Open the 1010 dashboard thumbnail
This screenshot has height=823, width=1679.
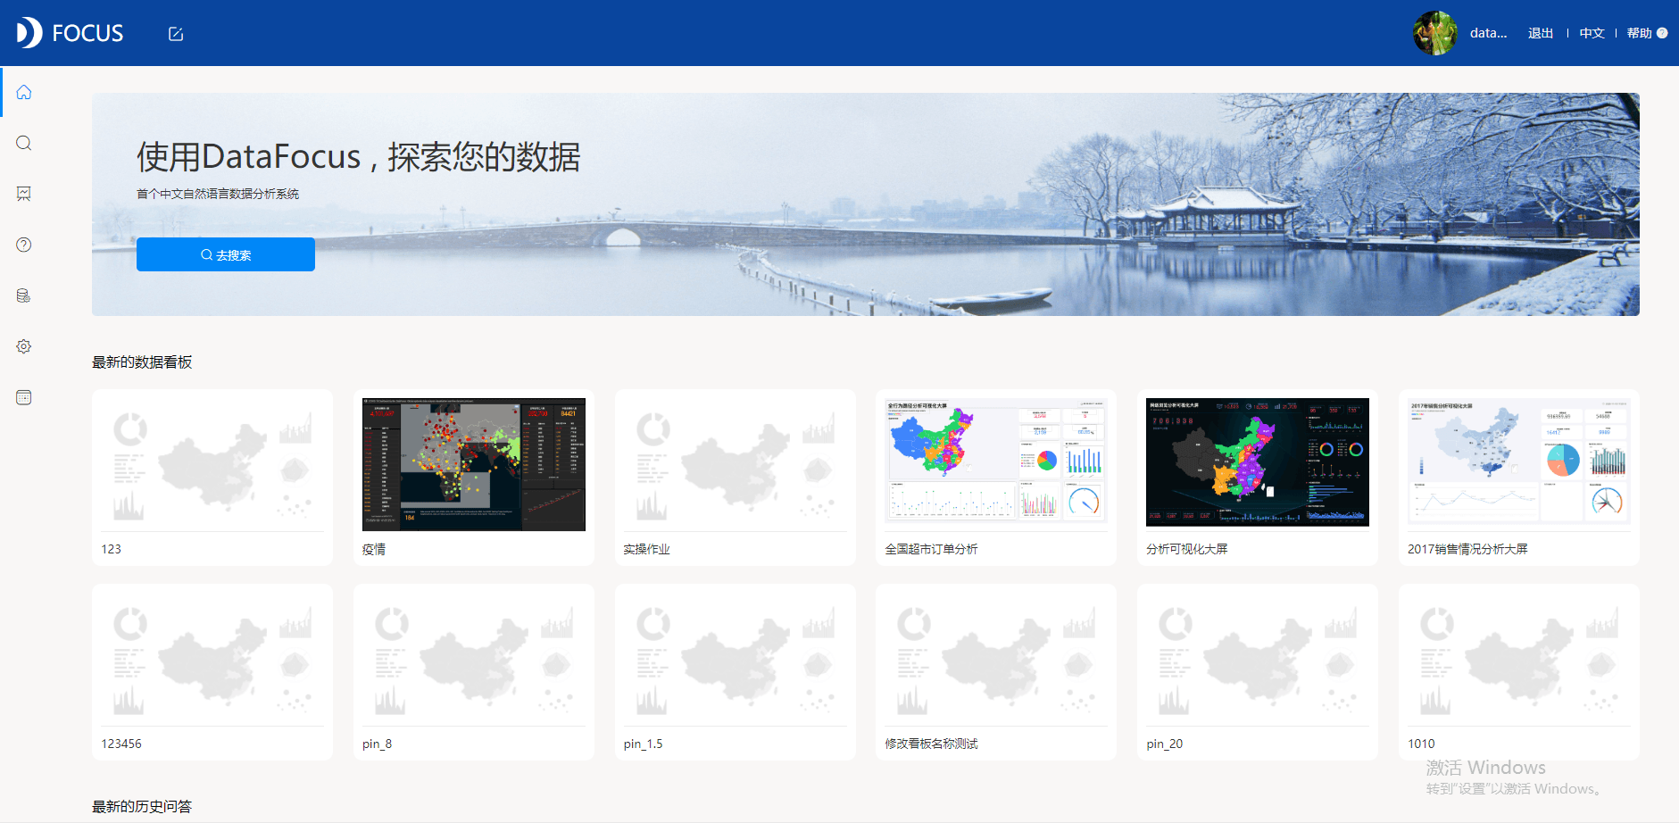[1519, 659]
